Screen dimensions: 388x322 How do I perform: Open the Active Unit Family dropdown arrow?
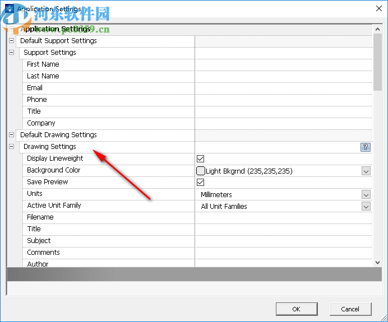tap(366, 206)
